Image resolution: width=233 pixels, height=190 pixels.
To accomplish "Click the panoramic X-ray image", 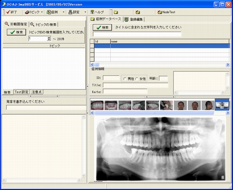I will [160, 149].
